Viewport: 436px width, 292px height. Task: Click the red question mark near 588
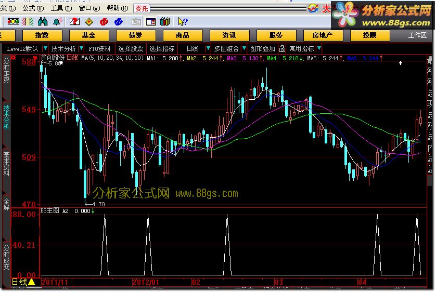click(x=34, y=58)
